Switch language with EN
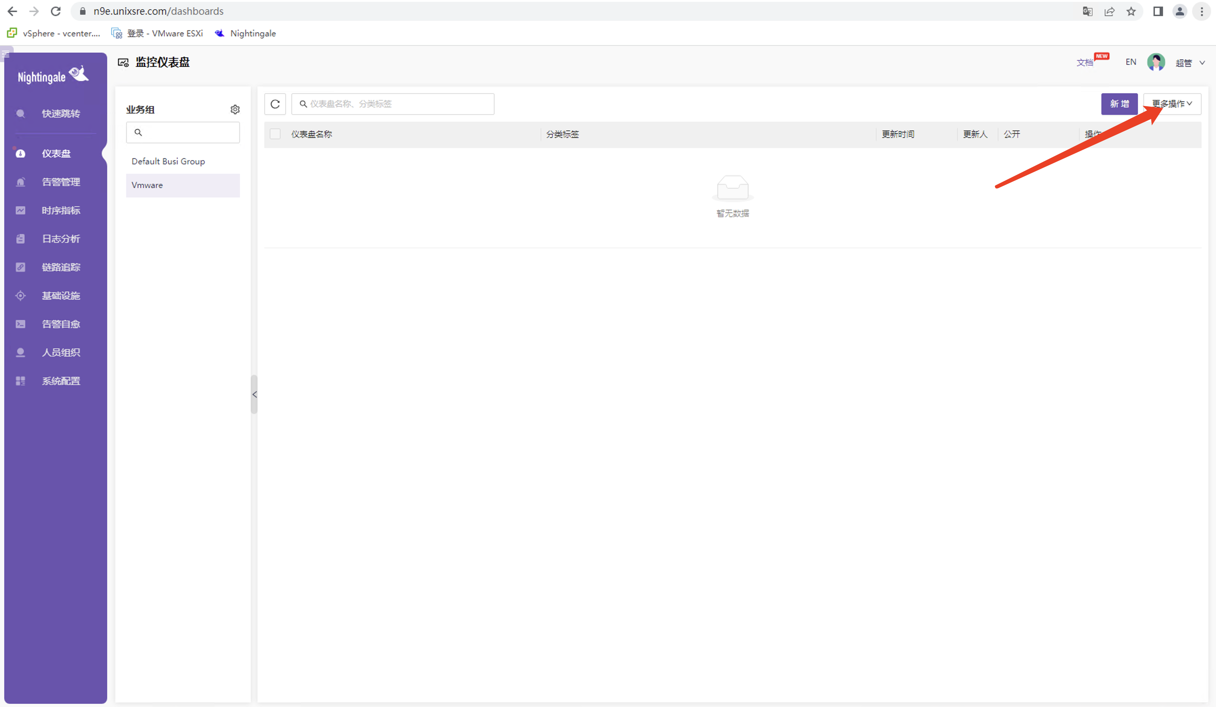The image size is (1216, 707). click(x=1131, y=62)
